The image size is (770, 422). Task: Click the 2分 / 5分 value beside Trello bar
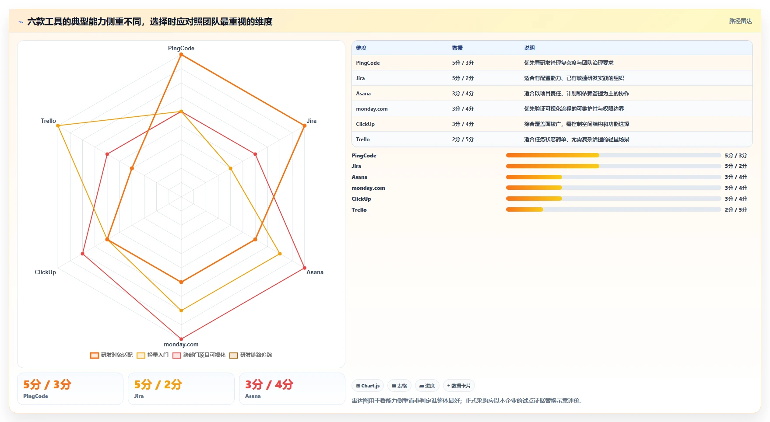point(736,210)
